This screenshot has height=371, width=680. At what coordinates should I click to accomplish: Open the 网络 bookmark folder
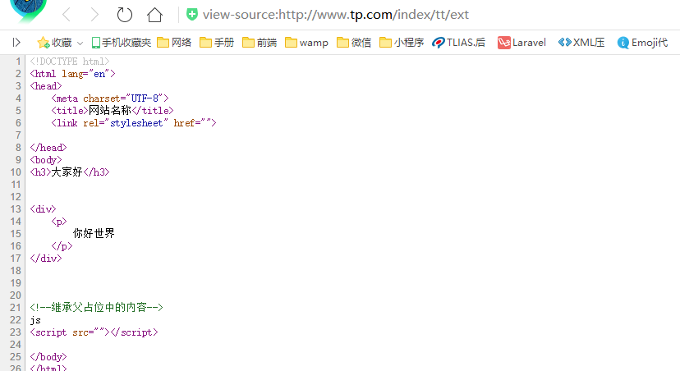coord(174,43)
